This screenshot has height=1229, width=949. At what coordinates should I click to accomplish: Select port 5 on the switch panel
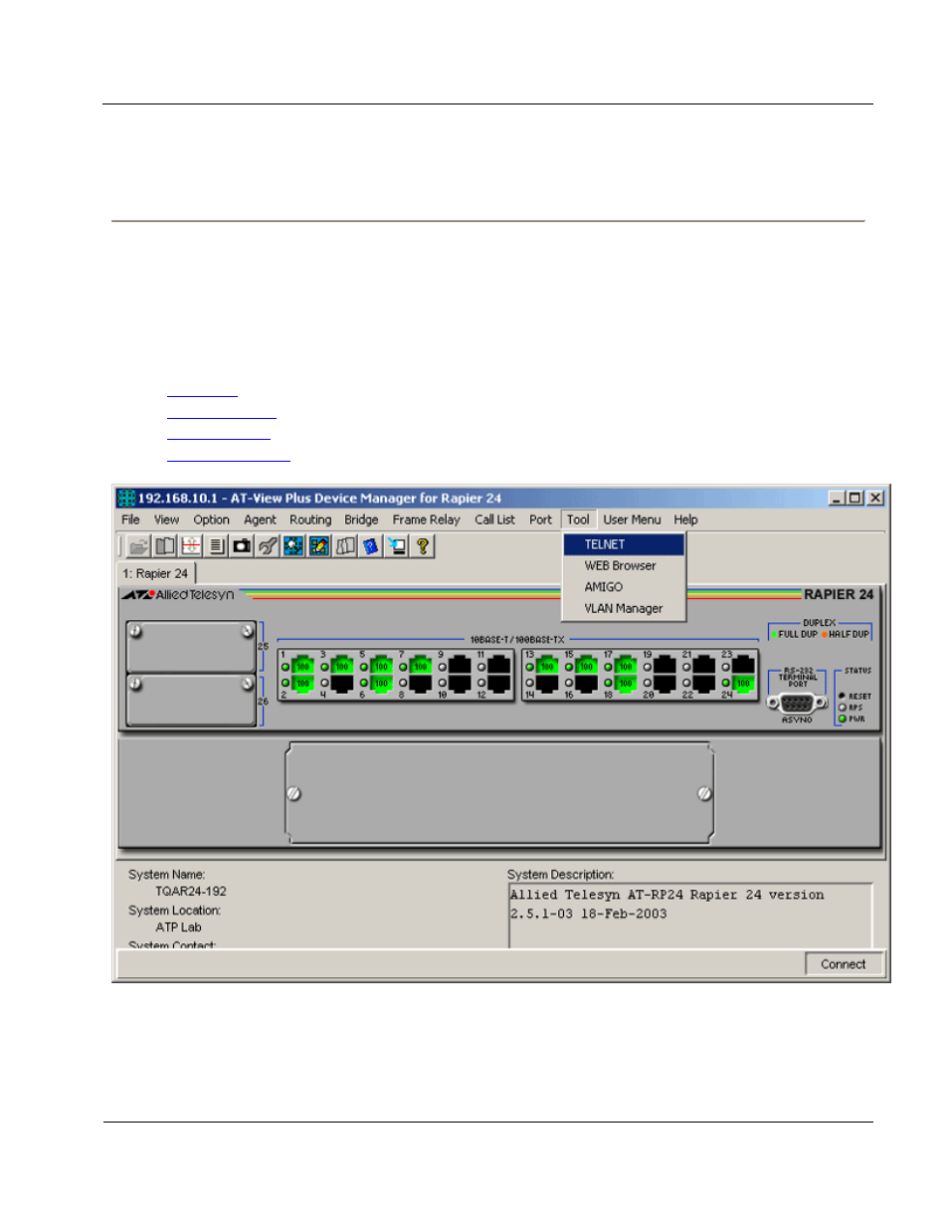381,666
